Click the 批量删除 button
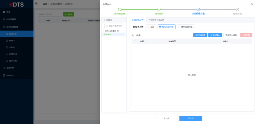Image resolution: width=257 pixels, height=124 pixels. click(x=246, y=35)
